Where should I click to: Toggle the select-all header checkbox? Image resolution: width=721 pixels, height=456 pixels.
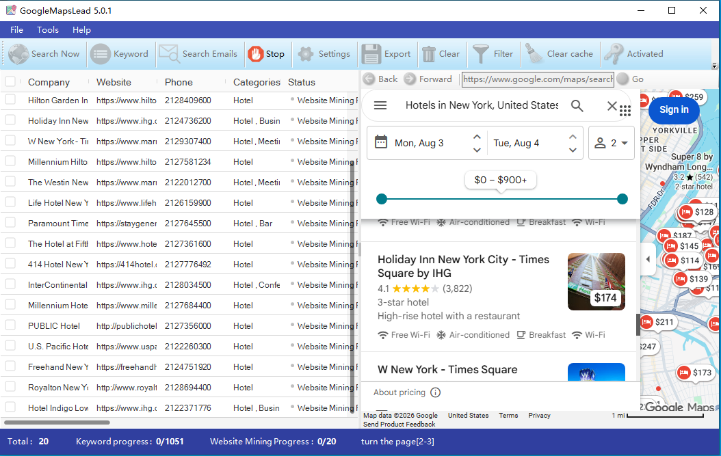pos(10,82)
